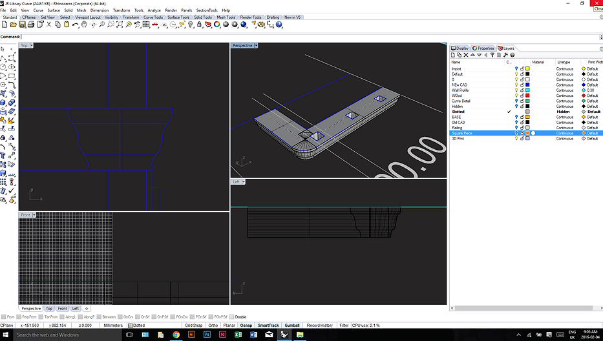
Task: Click the blue Help question mark icon
Action: coord(279,25)
